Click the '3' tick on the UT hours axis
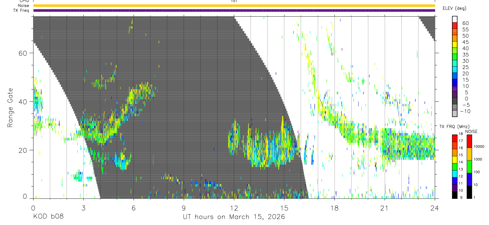Viewport: 489px width, 225px height. coord(83,208)
